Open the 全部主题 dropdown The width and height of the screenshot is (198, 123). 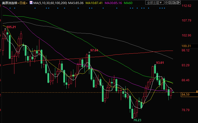155,3
